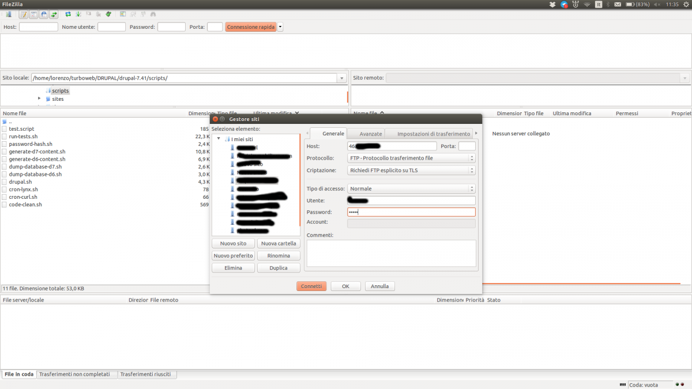Click the binoculars file search icon
This screenshot has height=389, width=692.
[x=153, y=14]
